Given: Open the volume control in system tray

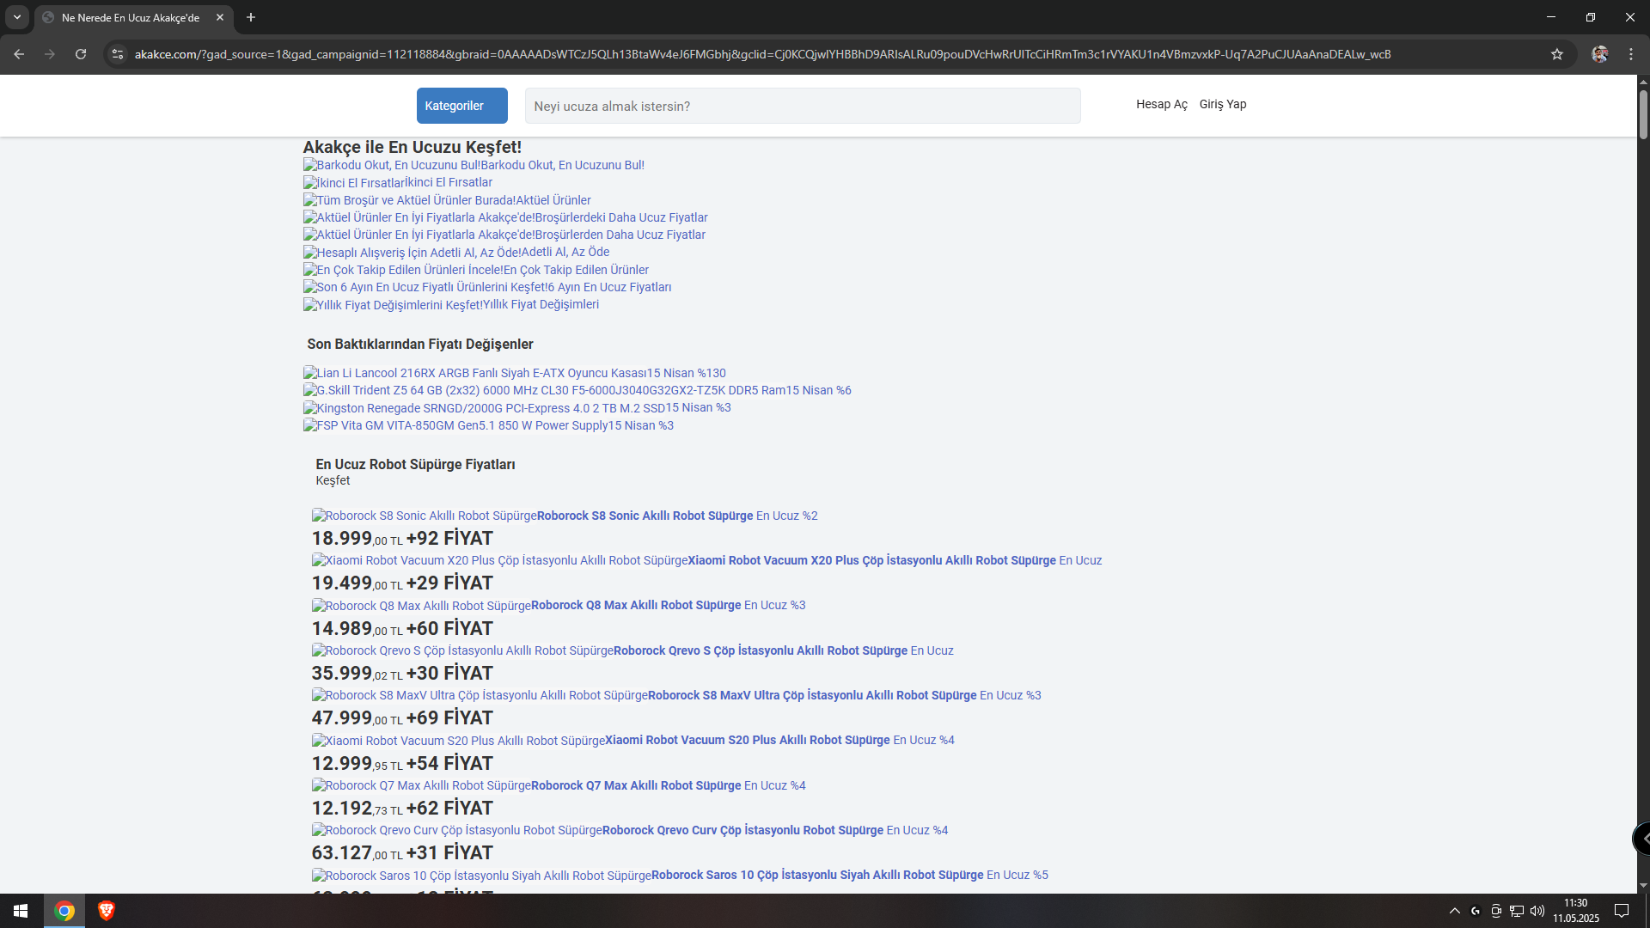Looking at the screenshot, I should click(1537, 911).
